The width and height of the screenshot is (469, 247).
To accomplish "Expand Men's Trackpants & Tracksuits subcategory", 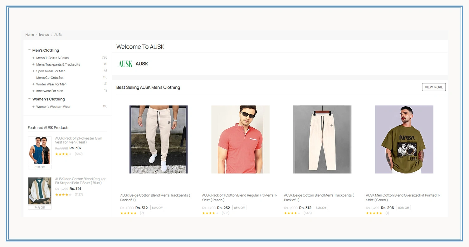I will point(33,64).
